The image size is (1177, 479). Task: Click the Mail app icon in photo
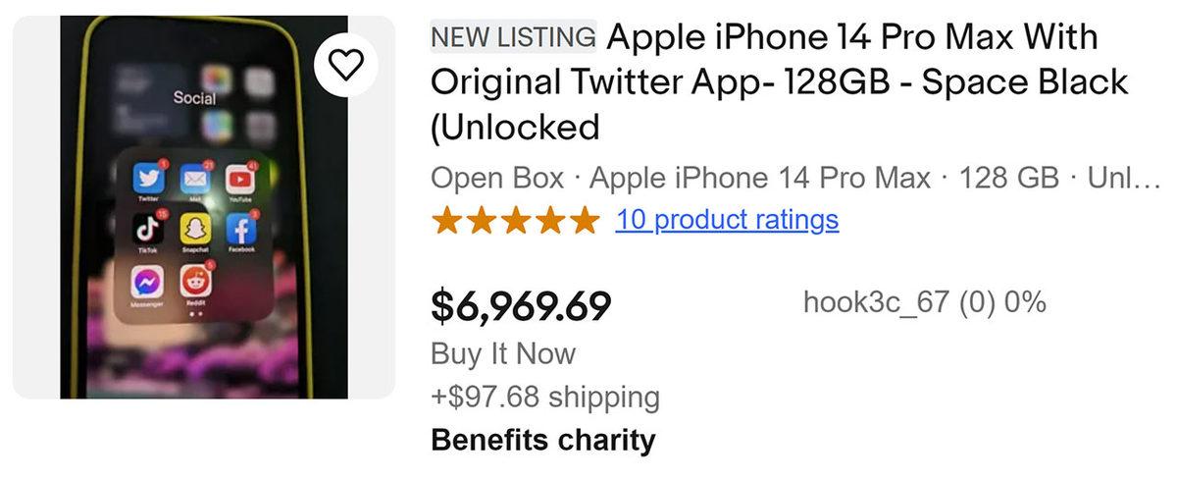coord(194,179)
